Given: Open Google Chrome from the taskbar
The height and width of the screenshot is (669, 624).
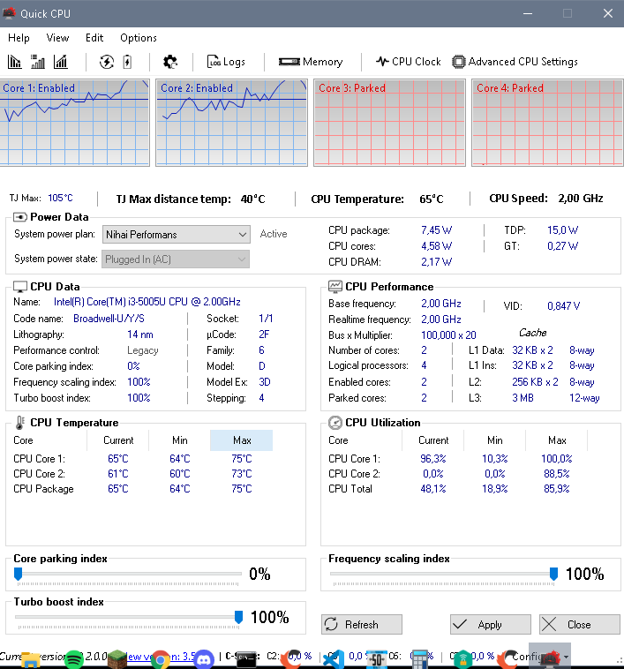Looking at the screenshot, I should [161, 659].
